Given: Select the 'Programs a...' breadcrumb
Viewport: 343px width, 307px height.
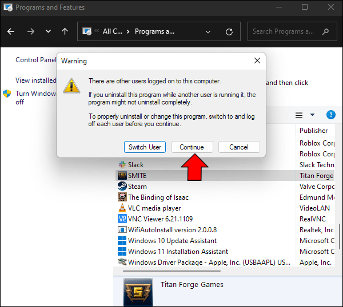Looking at the screenshot, I should click(154, 31).
